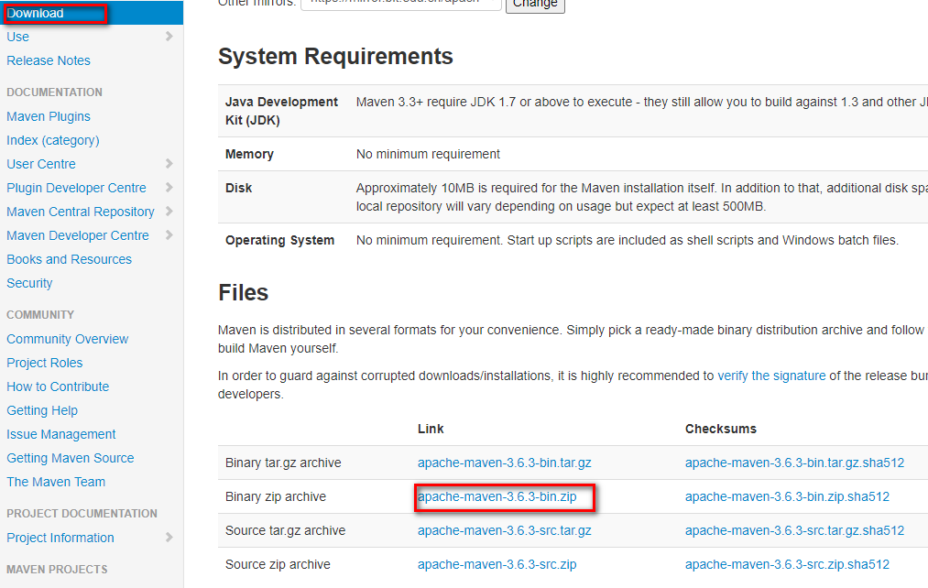Open the Security sidebar link
This screenshot has width=928, height=588.
coord(29,283)
